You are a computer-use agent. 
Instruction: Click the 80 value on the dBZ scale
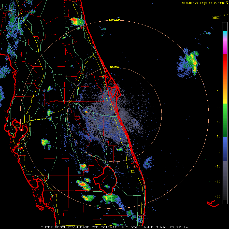219,31
